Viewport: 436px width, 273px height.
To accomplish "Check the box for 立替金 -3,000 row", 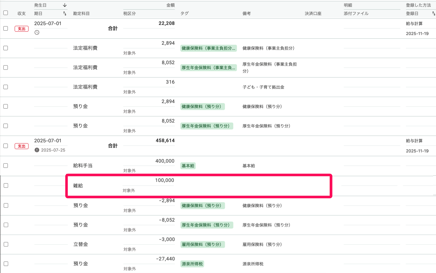I will 6,244.
